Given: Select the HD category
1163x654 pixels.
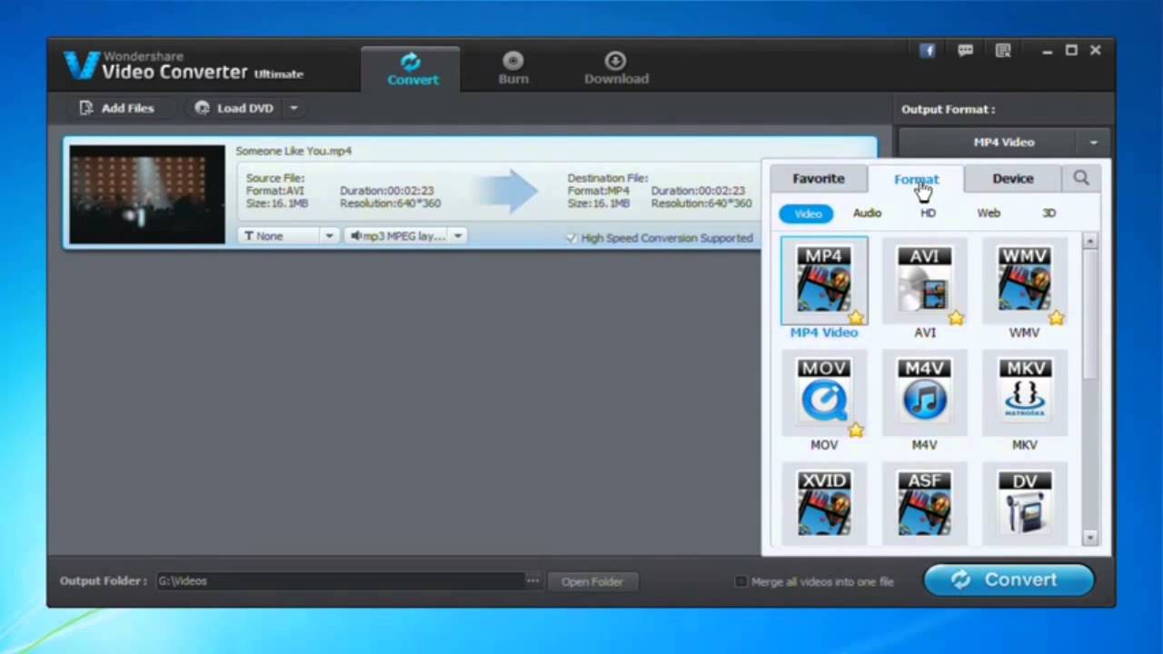Looking at the screenshot, I should pos(928,213).
